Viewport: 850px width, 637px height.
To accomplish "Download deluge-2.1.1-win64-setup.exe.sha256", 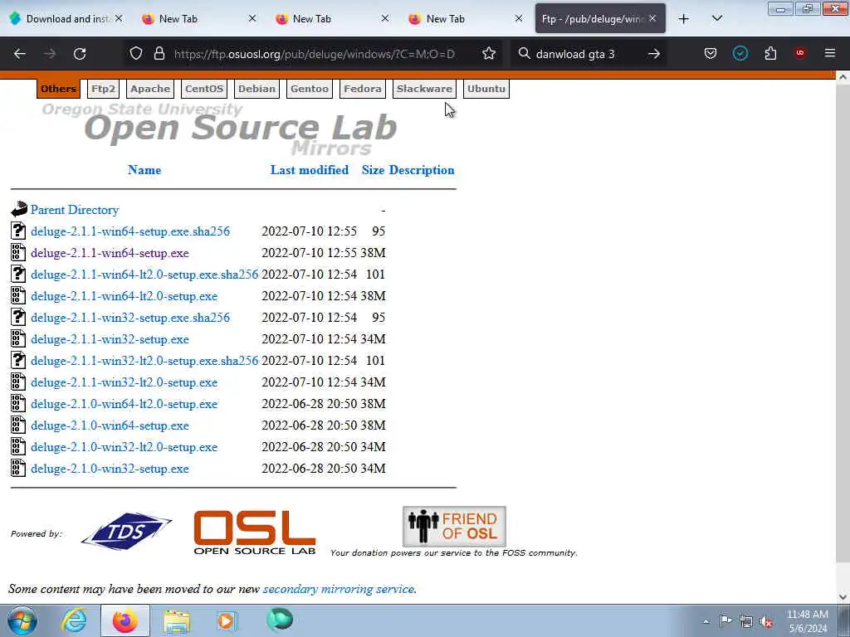I will click(x=130, y=231).
